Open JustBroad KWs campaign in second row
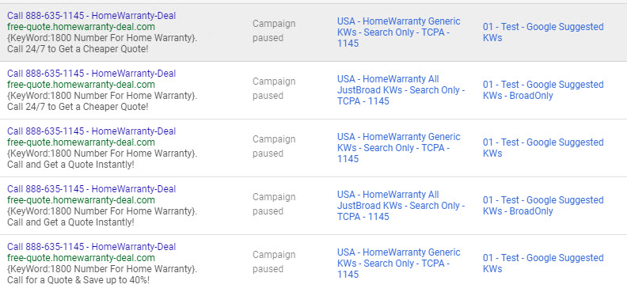The width and height of the screenshot is (627, 292). pos(401,90)
